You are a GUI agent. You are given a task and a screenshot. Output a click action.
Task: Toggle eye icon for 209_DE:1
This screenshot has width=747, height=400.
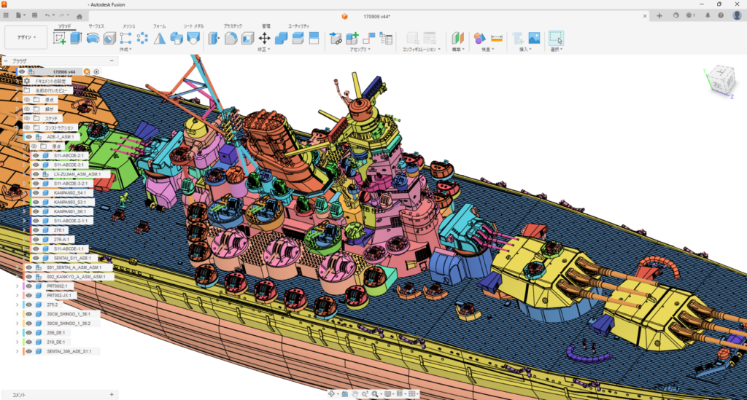[29, 332]
